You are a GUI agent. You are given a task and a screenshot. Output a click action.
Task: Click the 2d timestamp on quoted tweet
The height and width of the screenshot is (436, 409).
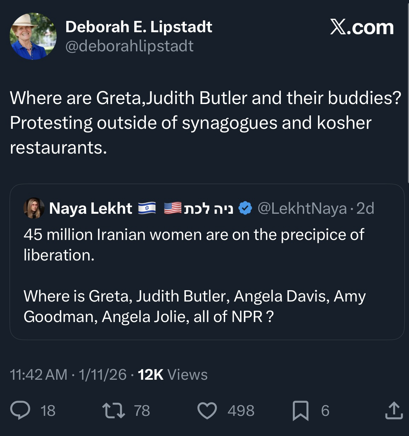click(365, 208)
